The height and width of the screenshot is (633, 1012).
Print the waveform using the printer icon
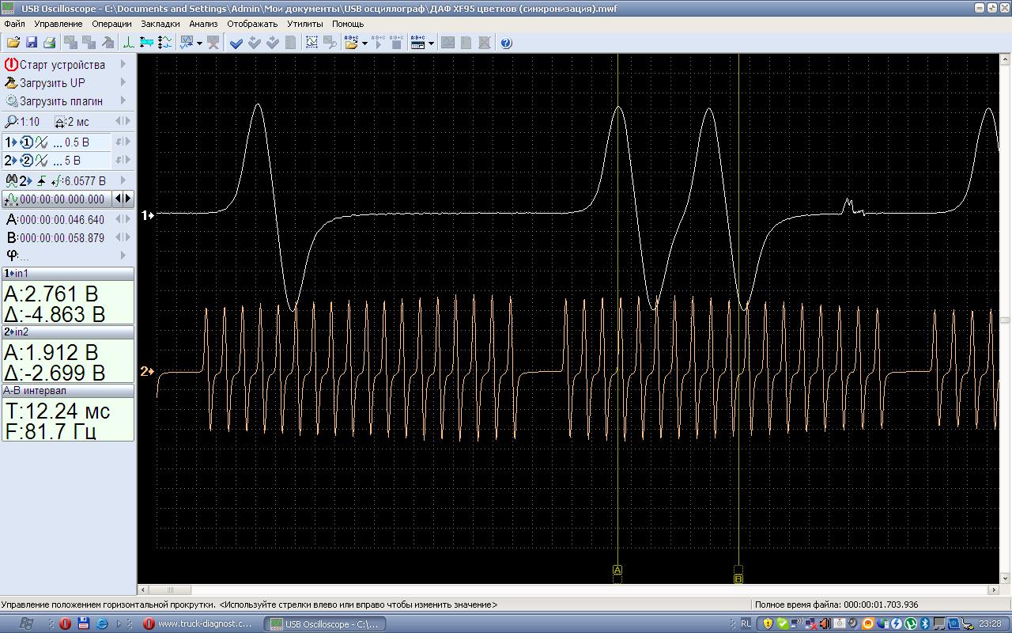tap(49, 43)
